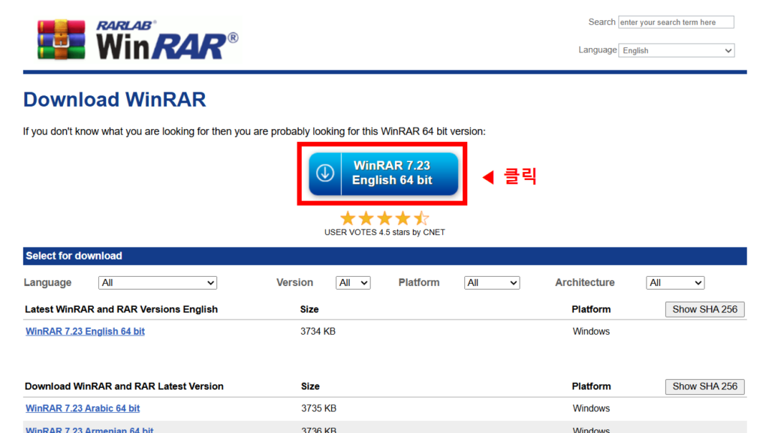Click the 'If you don't know' intro sentence

pos(254,131)
